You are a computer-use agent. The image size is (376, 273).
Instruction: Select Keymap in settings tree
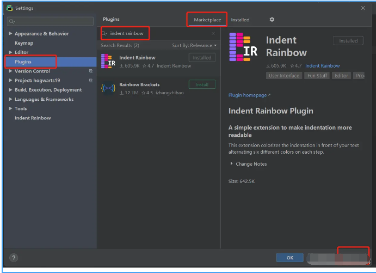tap(24, 43)
